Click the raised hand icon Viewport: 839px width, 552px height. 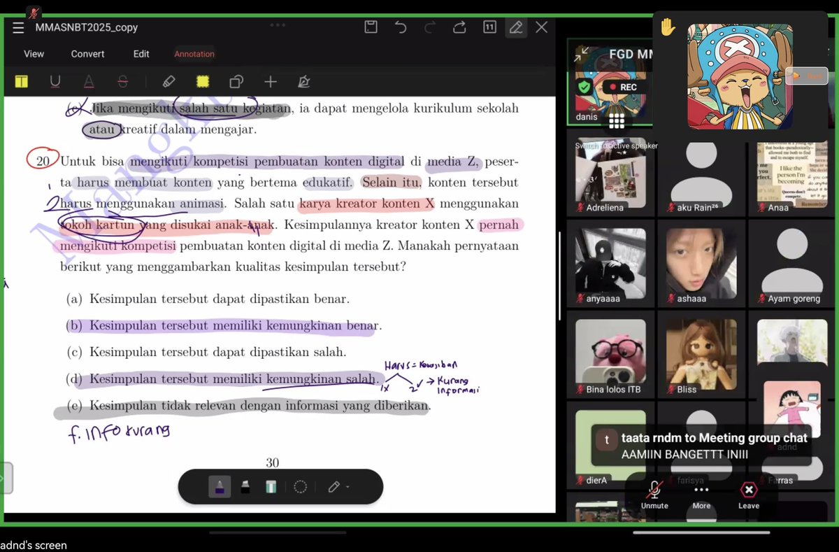point(668,27)
